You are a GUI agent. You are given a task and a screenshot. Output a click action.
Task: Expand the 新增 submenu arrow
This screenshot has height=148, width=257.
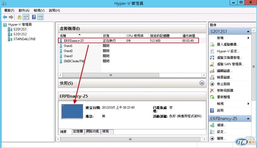coord(248,38)
